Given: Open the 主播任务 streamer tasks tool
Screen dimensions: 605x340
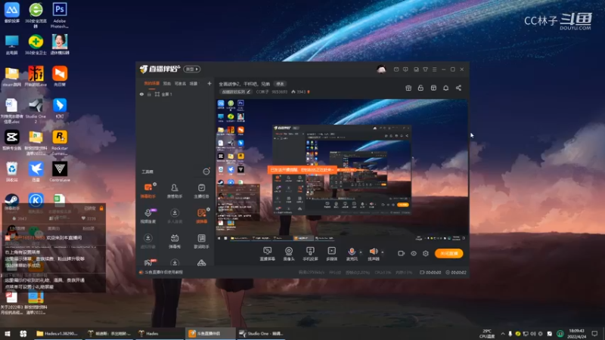Looking at the screenshot, I should pos(201,190).
